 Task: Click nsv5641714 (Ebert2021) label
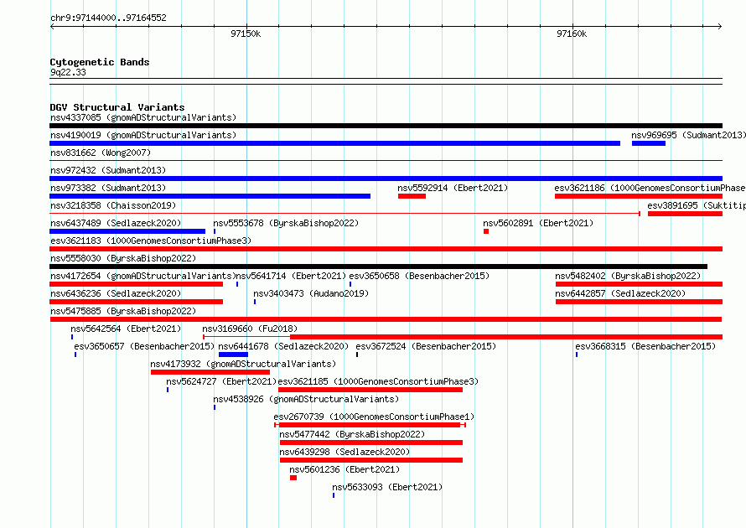pyautogui.click(x=291, y=276)
